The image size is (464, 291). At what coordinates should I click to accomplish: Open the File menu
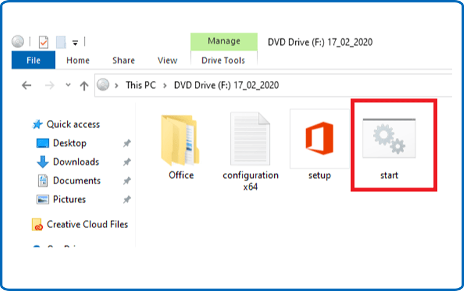33,60
